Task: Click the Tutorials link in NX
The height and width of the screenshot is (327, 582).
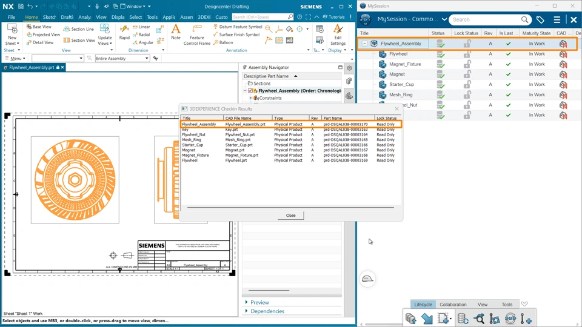Action: coord(333,17)
